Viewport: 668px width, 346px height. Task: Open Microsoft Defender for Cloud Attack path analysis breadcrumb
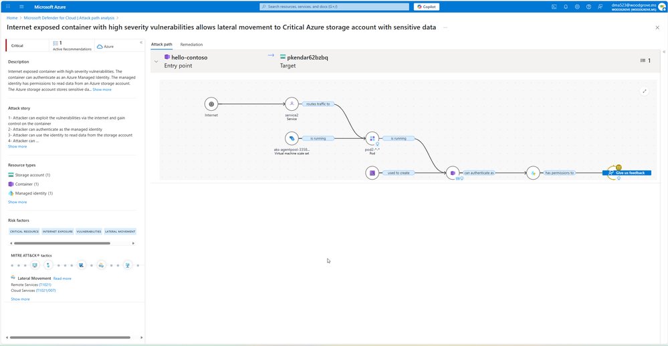tap(69, 18)
